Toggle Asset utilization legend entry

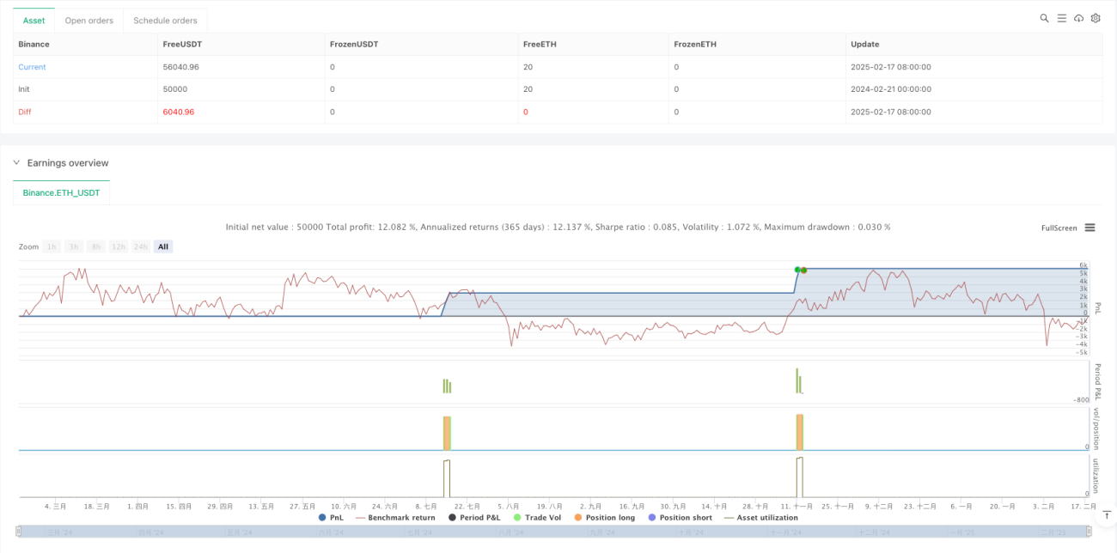pyautogui.click(x=761, y=518)
